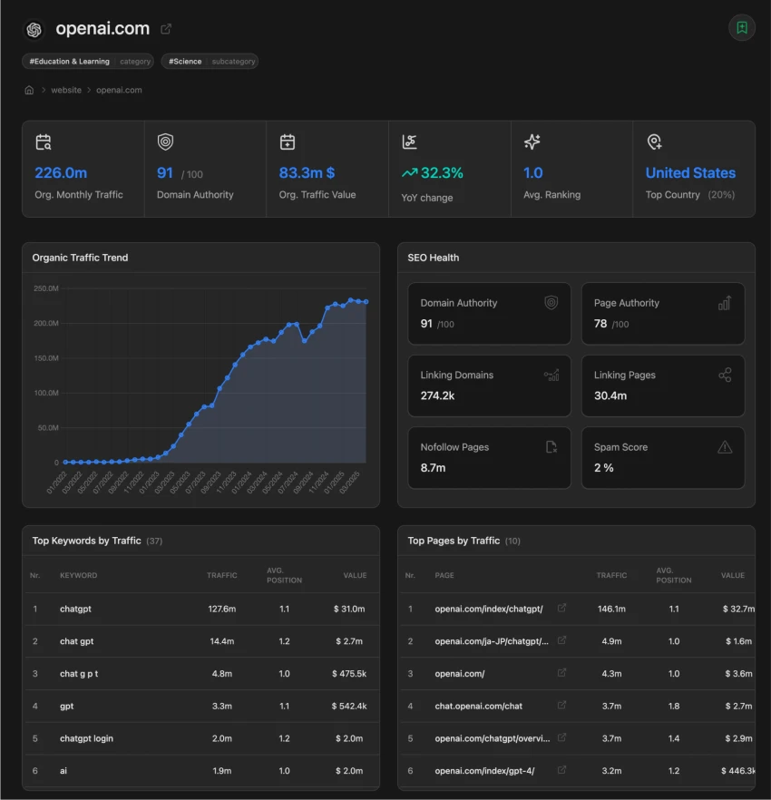Click the Top Pages by Traffic heading
This screenshot has width=771, height=800.
point(454,541)
